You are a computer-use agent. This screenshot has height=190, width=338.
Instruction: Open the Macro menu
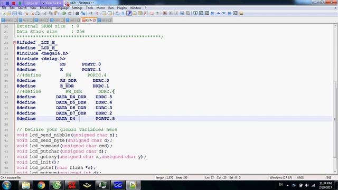pyautogui.click(x=101, y=8)
